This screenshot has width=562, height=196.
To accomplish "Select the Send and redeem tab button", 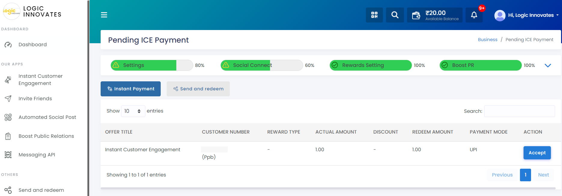I will coord(198,89).
